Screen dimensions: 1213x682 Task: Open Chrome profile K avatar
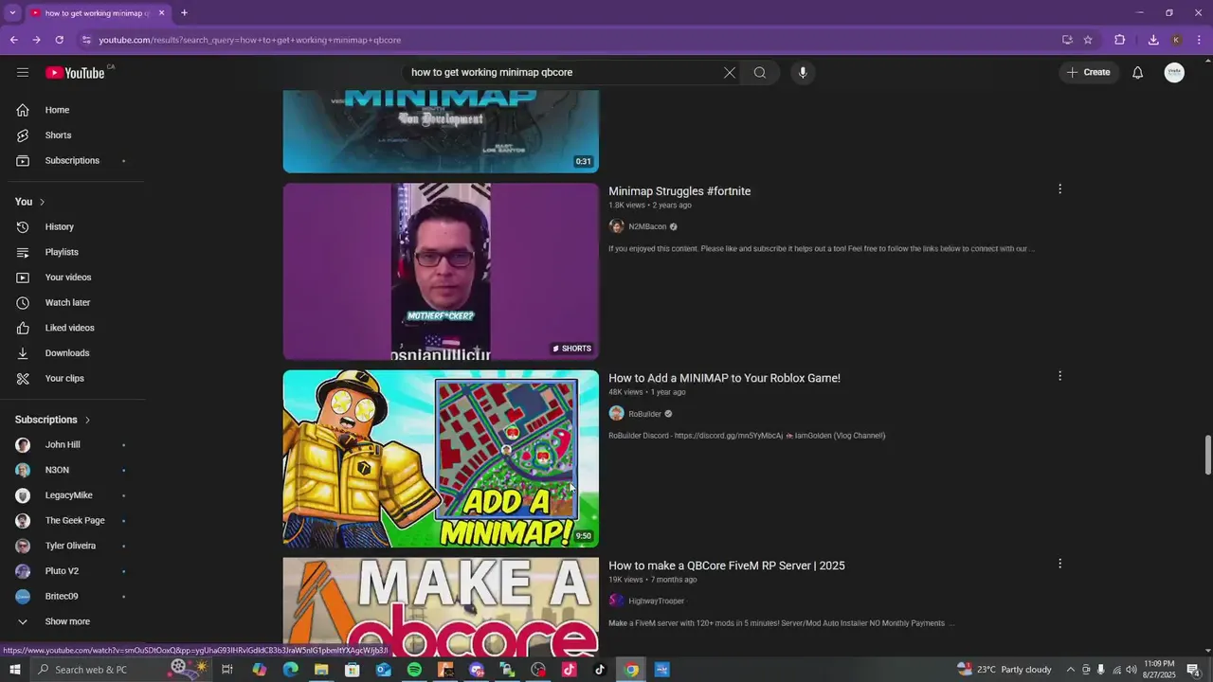point(1176,40)
